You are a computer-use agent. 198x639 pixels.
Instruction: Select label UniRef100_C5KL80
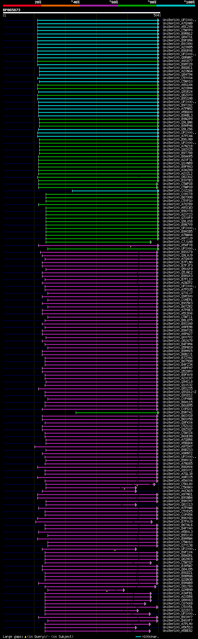coord(178,484)
